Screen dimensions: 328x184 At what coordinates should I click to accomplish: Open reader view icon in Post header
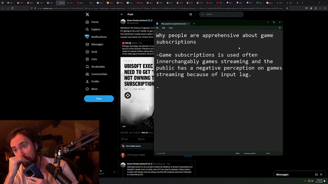[x=191, y=14]
